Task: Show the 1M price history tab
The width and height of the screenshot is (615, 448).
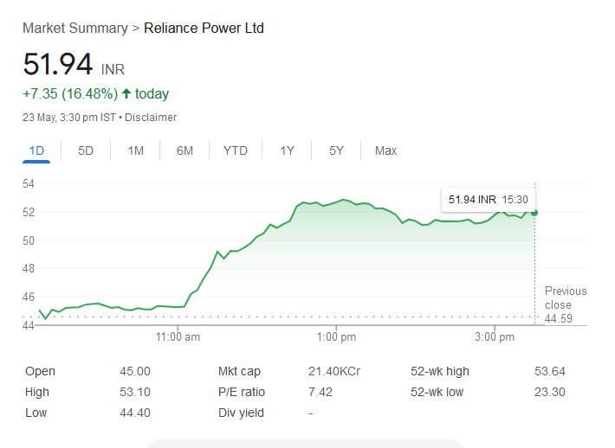Action: [135, 150]
